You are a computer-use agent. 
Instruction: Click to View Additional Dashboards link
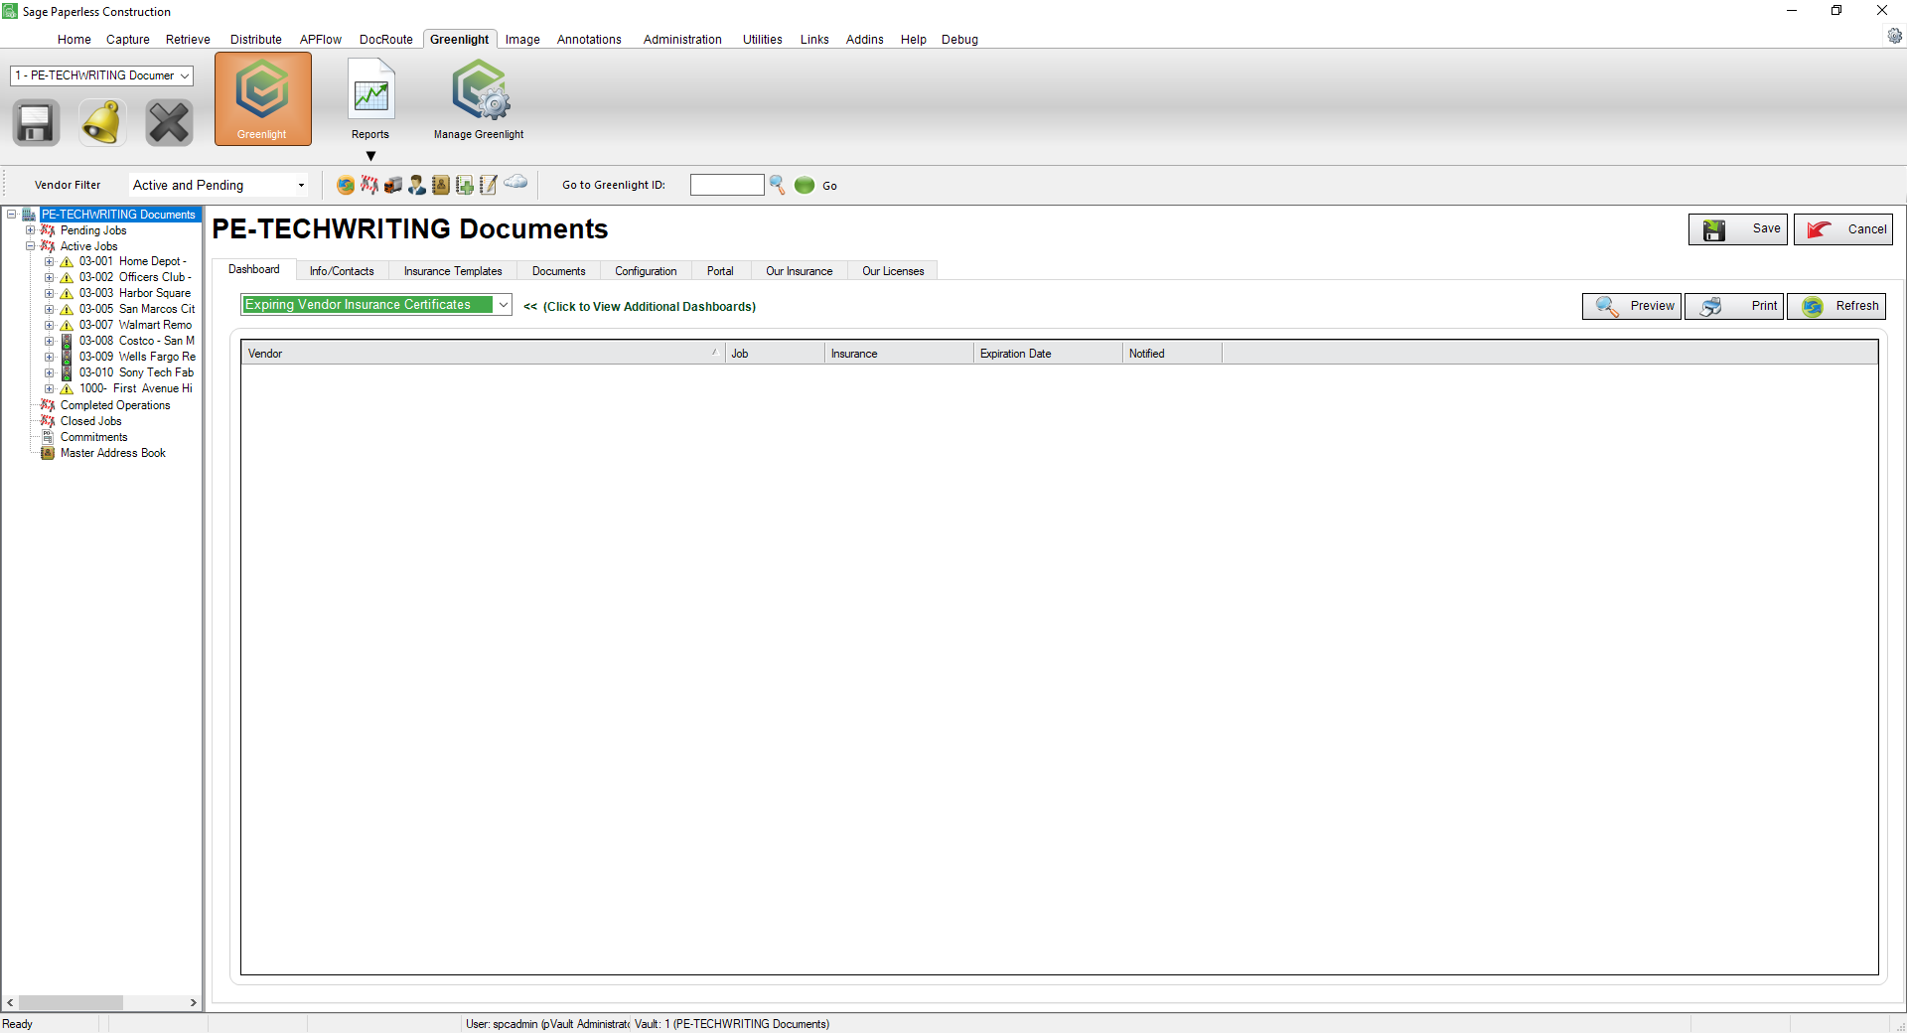[640, 307]
